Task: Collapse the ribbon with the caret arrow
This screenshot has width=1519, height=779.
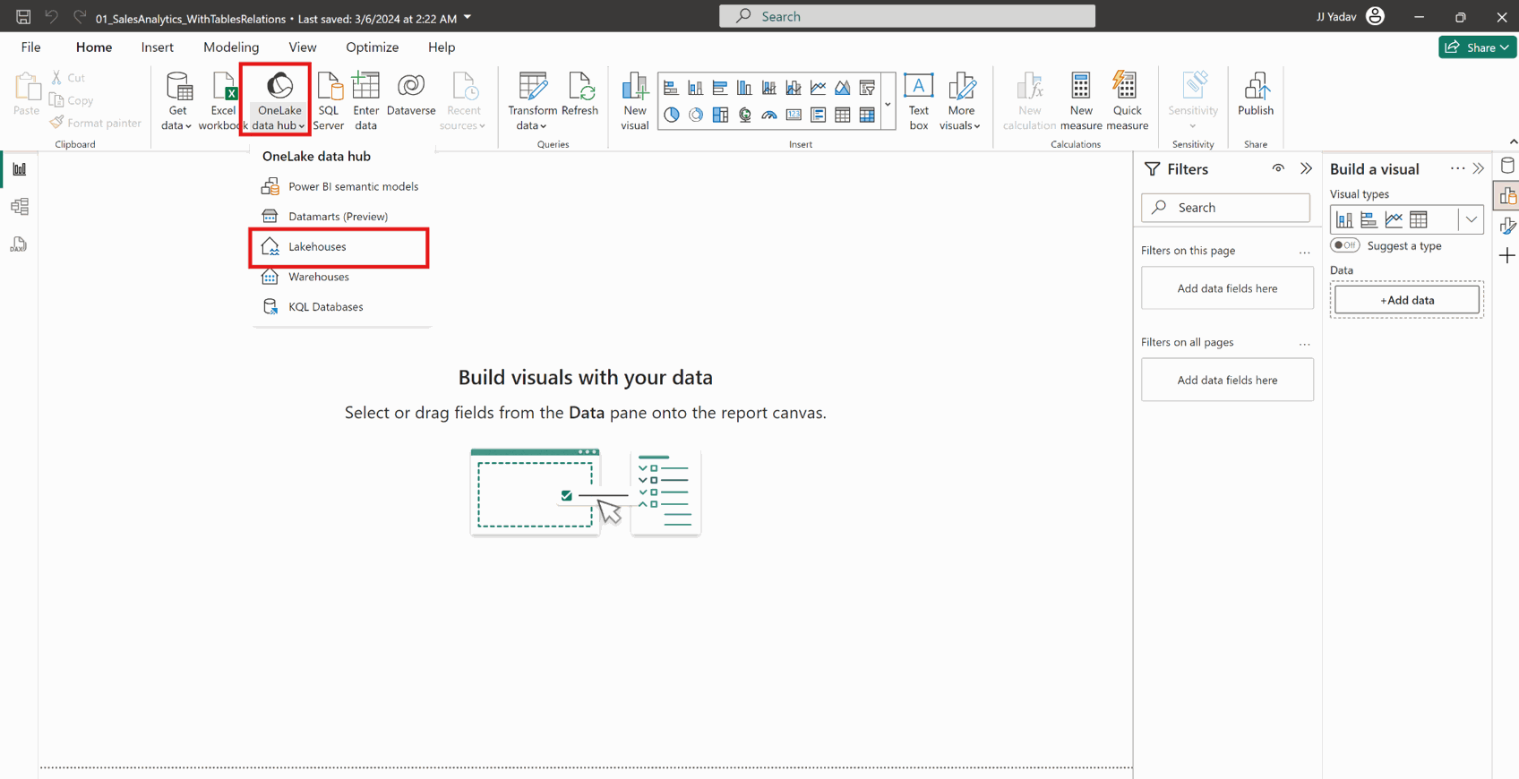Action: coord(1513,142)
